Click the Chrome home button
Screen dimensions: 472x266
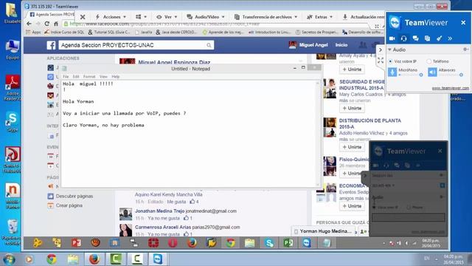coord(56,24)
